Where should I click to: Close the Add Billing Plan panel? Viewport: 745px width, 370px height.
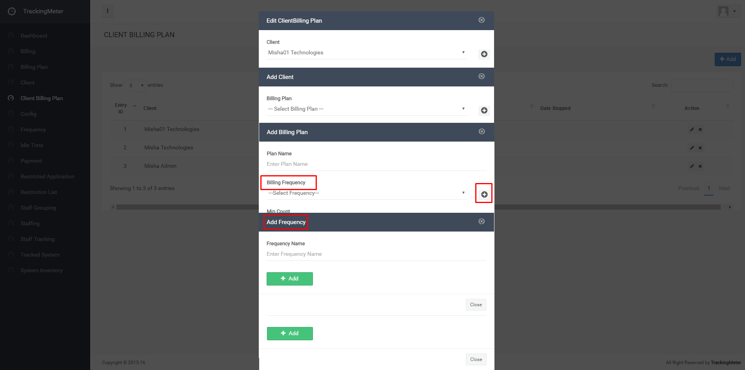(x=482, y=131)
